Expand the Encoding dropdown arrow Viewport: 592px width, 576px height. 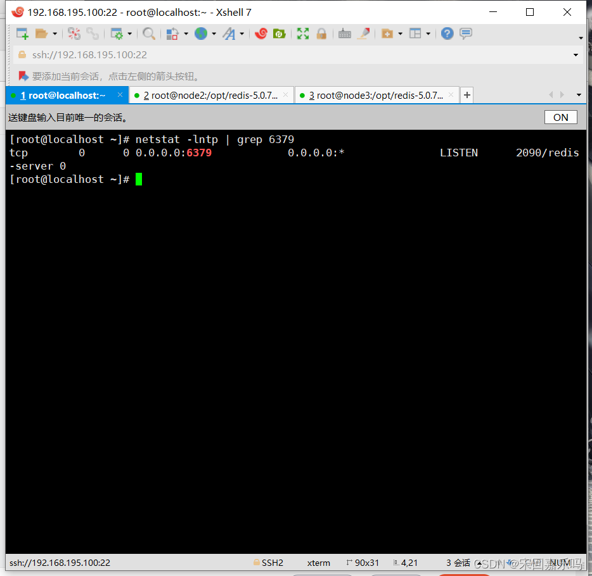[214, 34]
